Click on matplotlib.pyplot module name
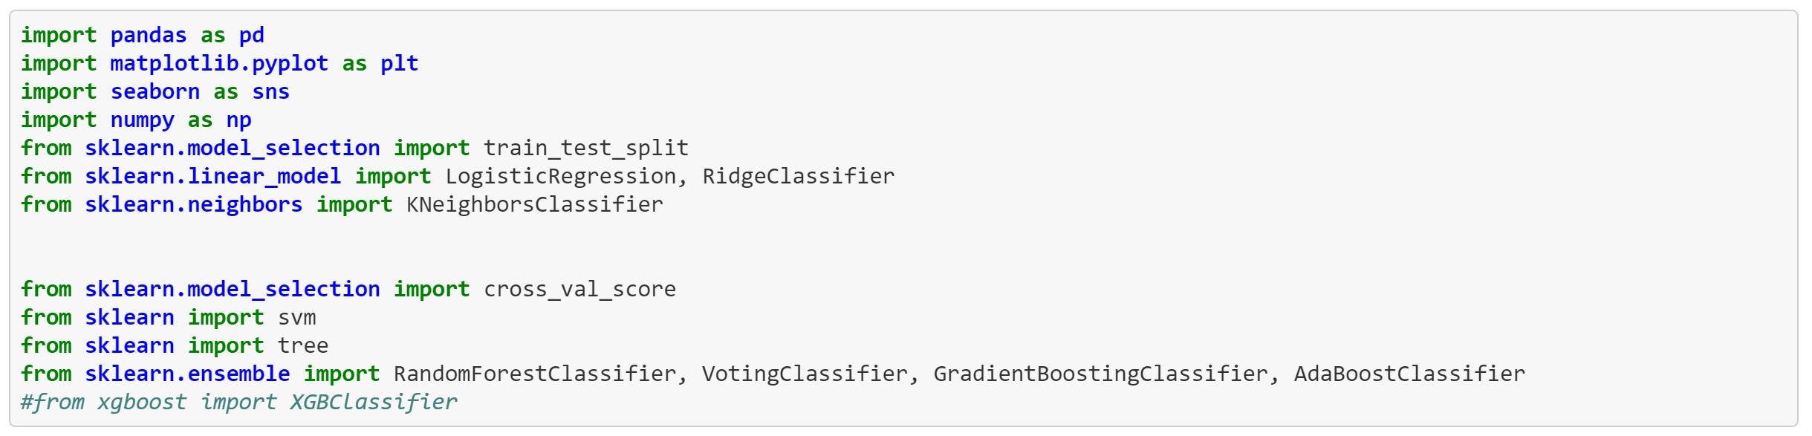Screen dimensions: 1812x436 [218, 64]
